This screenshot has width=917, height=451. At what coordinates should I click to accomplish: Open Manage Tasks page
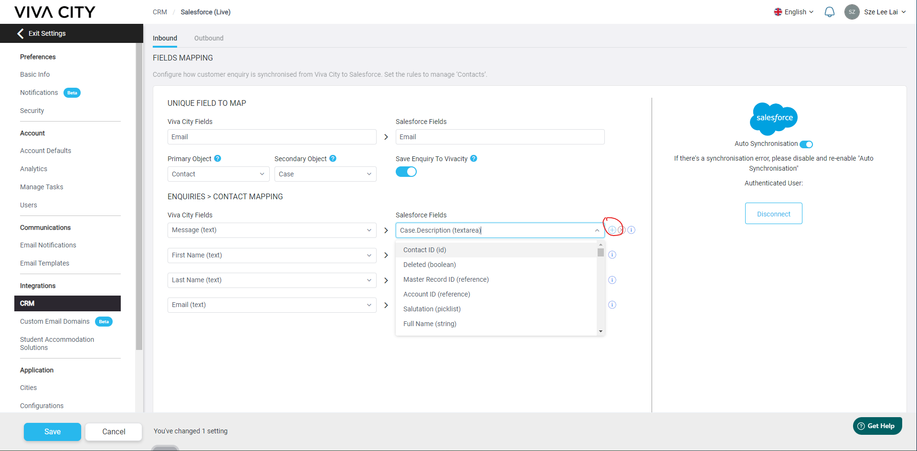tap(42, 187)
